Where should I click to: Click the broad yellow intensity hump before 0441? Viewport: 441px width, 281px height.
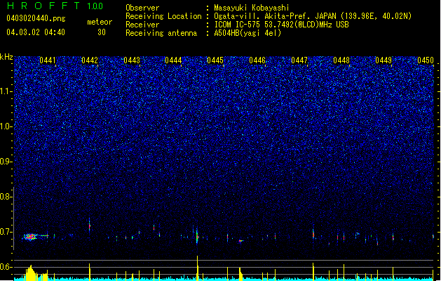[30, 273]
